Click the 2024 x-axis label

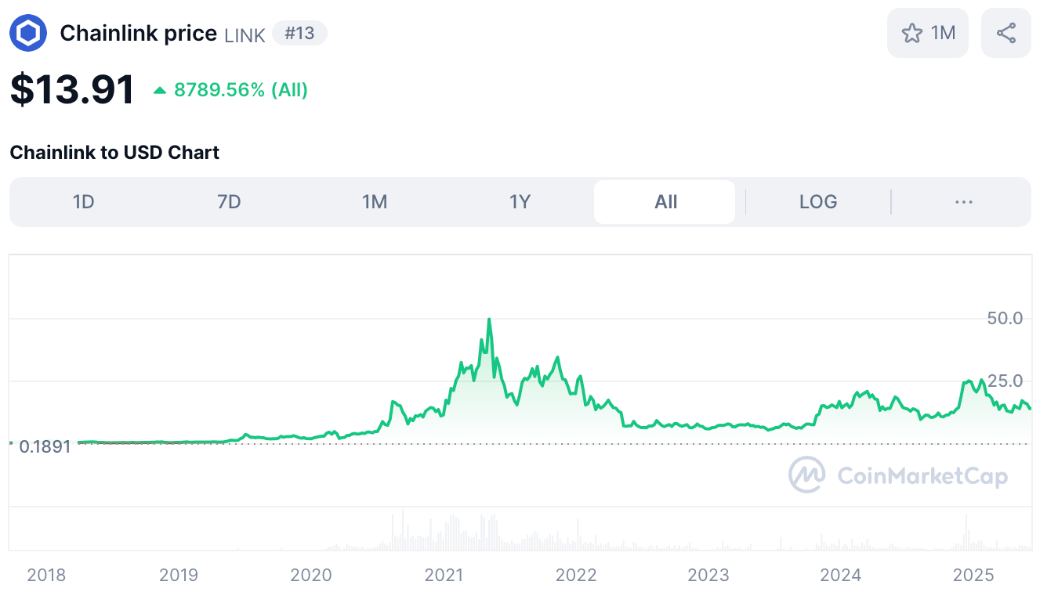click(x=841, y=575)
